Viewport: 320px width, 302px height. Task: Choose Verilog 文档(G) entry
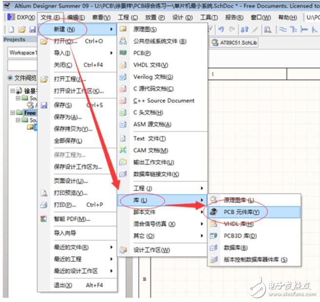point(163,77)
